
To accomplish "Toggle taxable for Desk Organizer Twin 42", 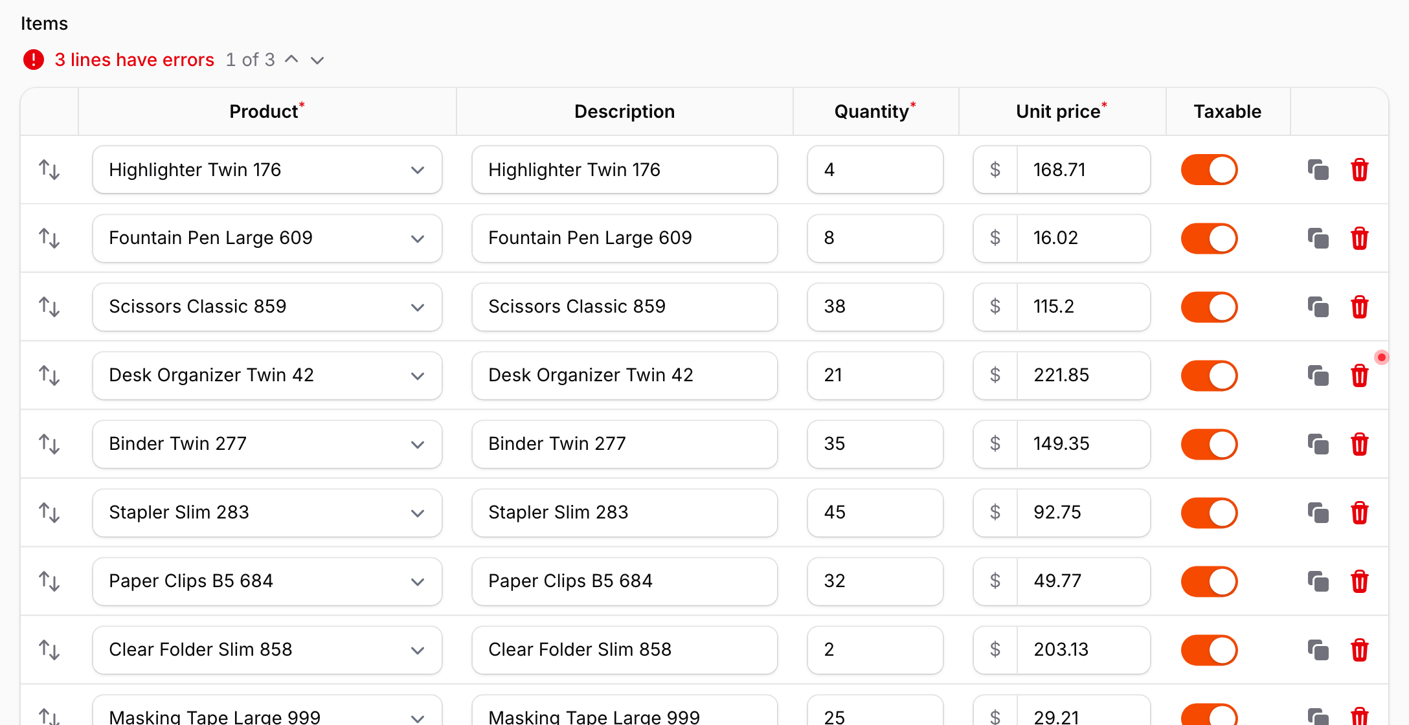I will point(1209,375).
